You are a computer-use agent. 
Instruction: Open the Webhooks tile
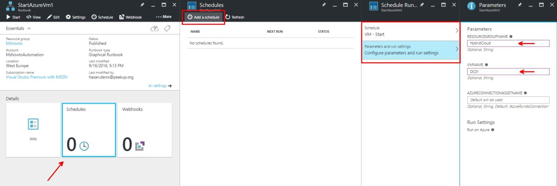point(145,130)
